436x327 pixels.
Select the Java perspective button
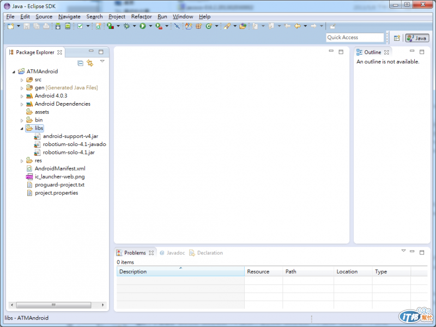[x=417, y=38]
